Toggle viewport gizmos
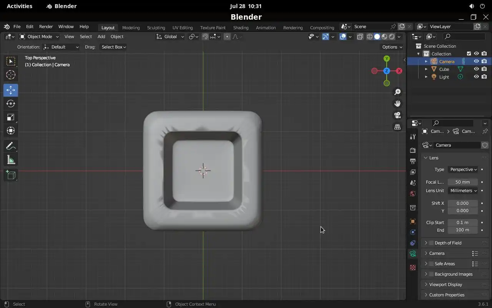492x308 pixels. [326, 37]
